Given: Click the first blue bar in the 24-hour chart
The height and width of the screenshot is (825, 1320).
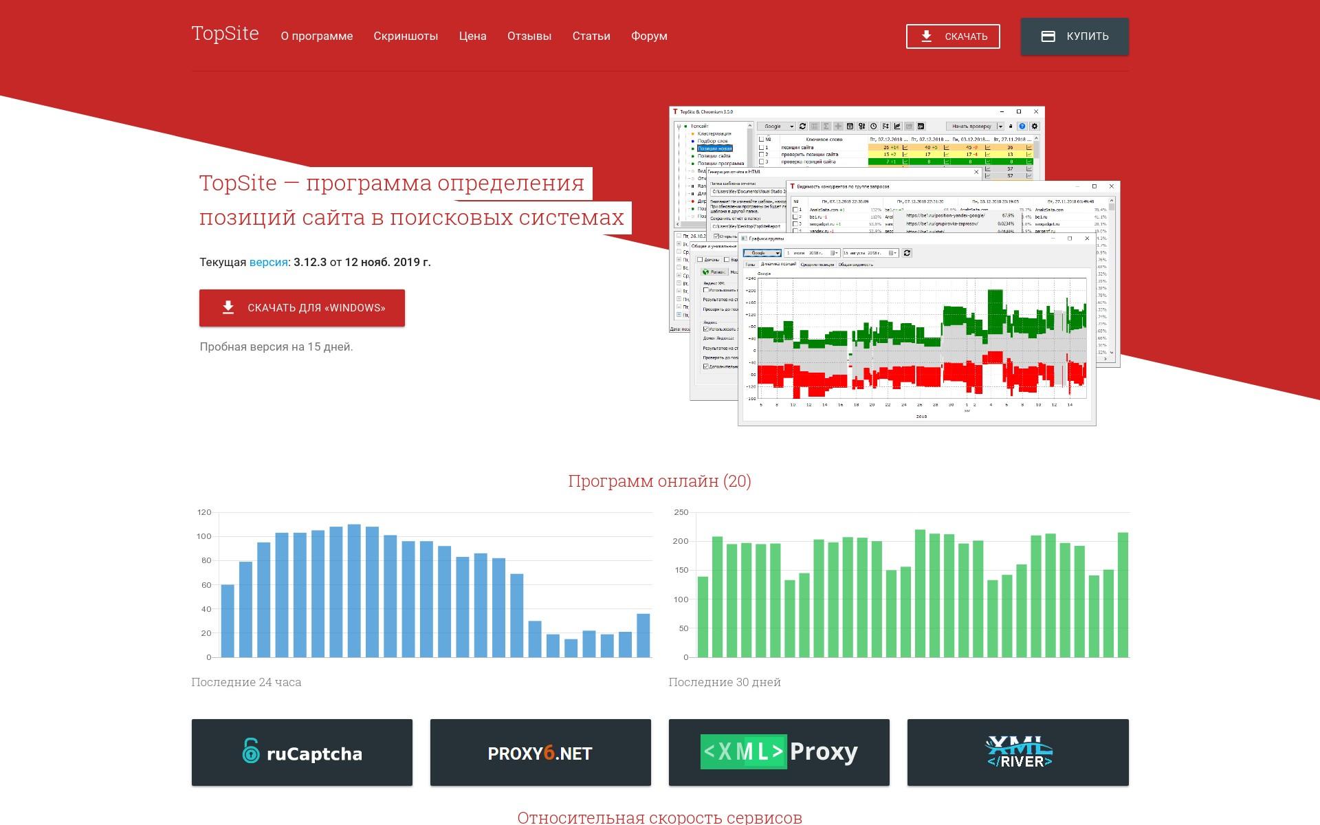Looking at the screenshot, I should point(228,621).
